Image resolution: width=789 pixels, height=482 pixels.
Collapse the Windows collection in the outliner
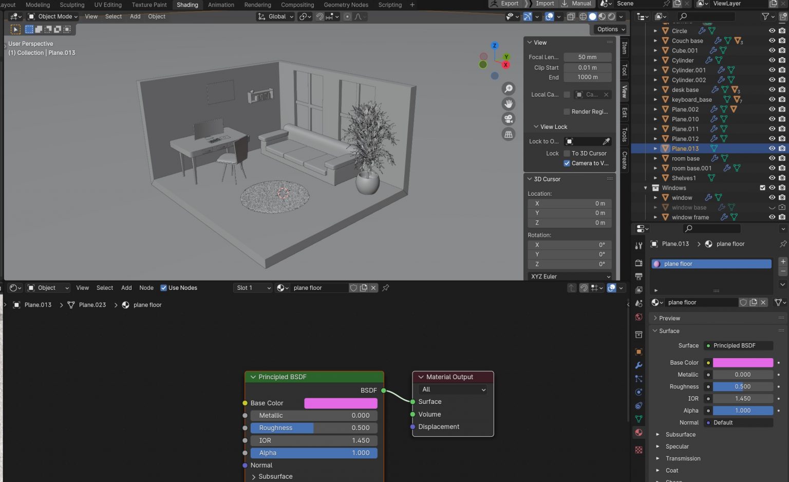(646, 188)
